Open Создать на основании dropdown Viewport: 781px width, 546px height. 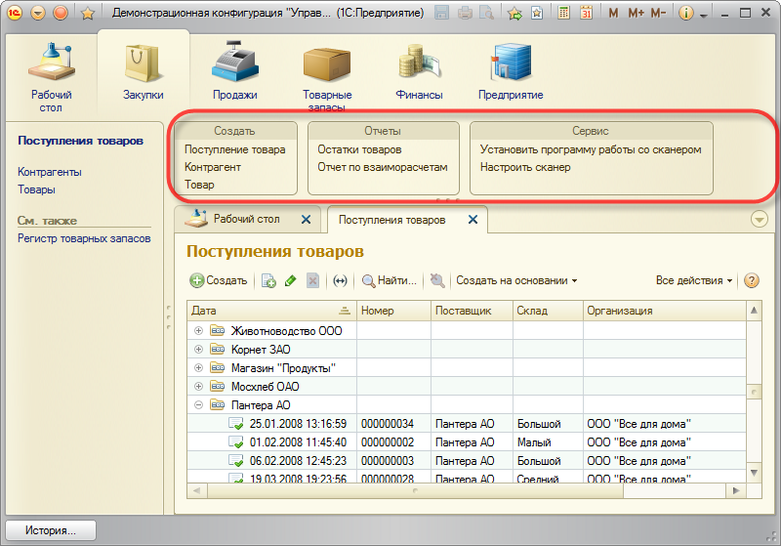point(516,280)
